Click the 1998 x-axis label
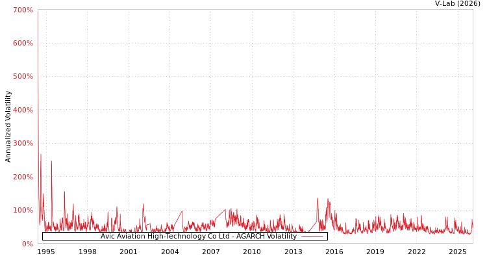Image resolution: width=487 pixels, height=260 pixels. pos(87,252)
